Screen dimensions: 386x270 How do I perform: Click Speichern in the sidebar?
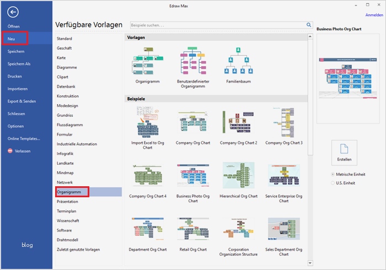click(16, 51)
